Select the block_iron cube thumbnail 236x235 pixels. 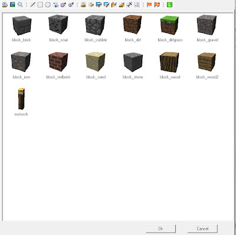click(21, 62)
